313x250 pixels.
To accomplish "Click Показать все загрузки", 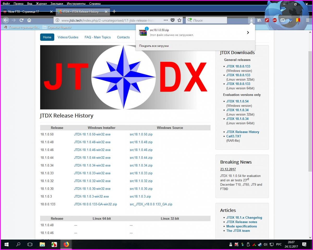I will (154, 46).
